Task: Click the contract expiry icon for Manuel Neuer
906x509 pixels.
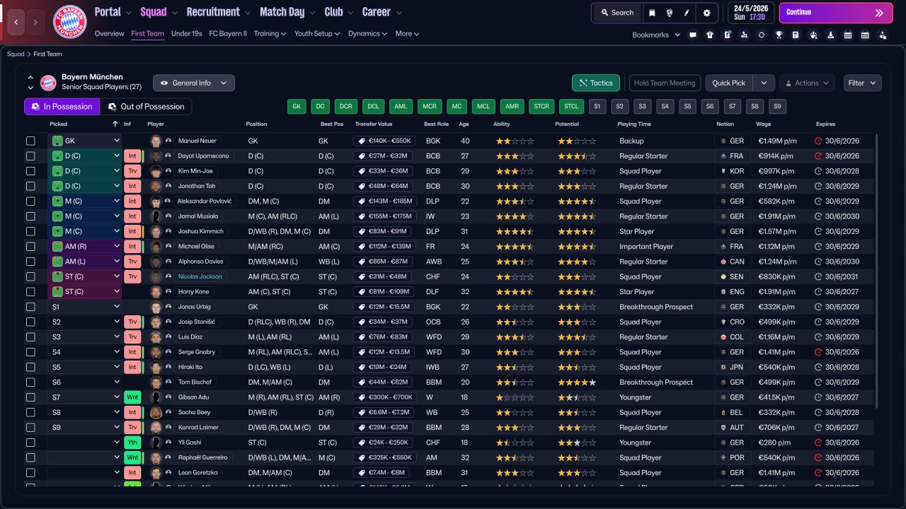Action: [819, 141]
